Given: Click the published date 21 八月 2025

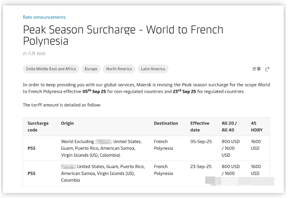Looking at the screenshot, I should pyautogui.click(x=34, y=54).
